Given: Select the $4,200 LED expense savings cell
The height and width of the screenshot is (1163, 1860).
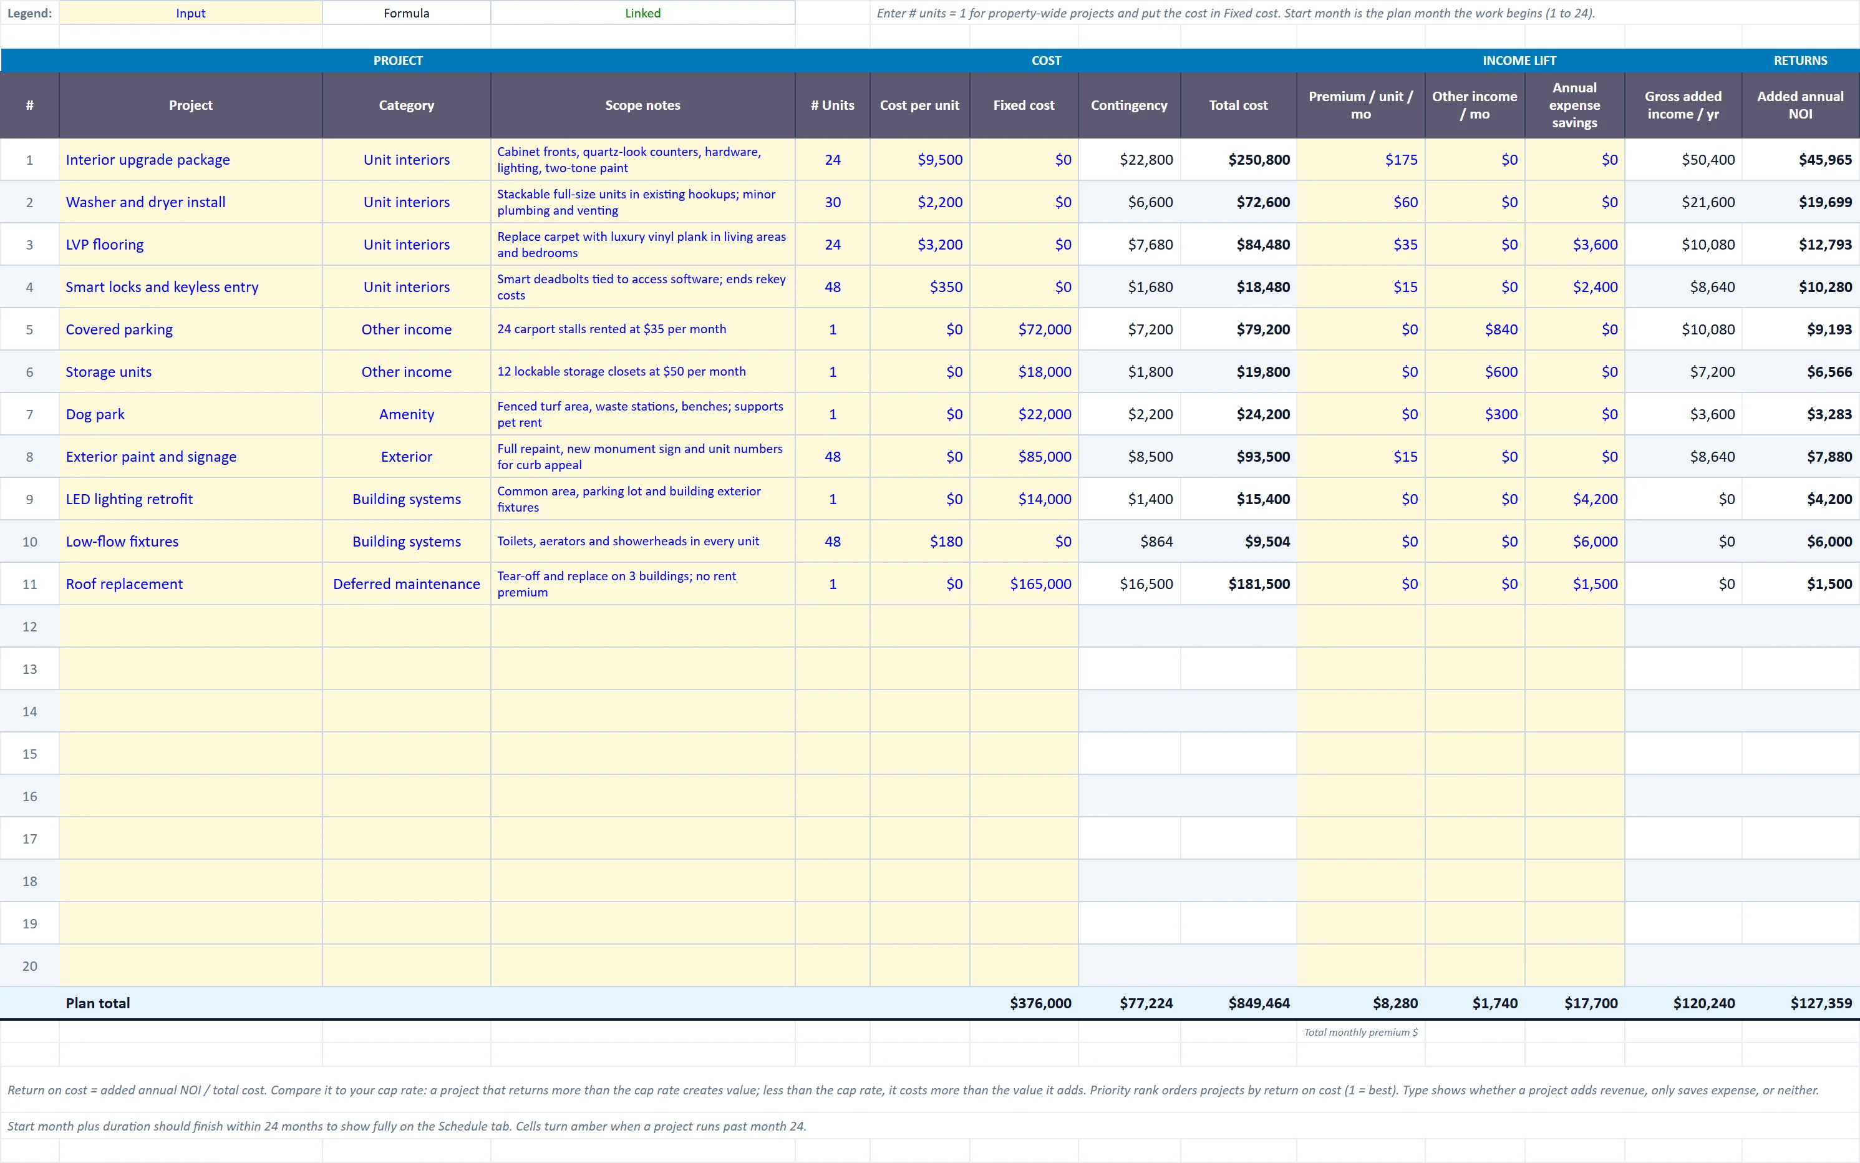Looking at the screenshot, I should point(1574,499).
